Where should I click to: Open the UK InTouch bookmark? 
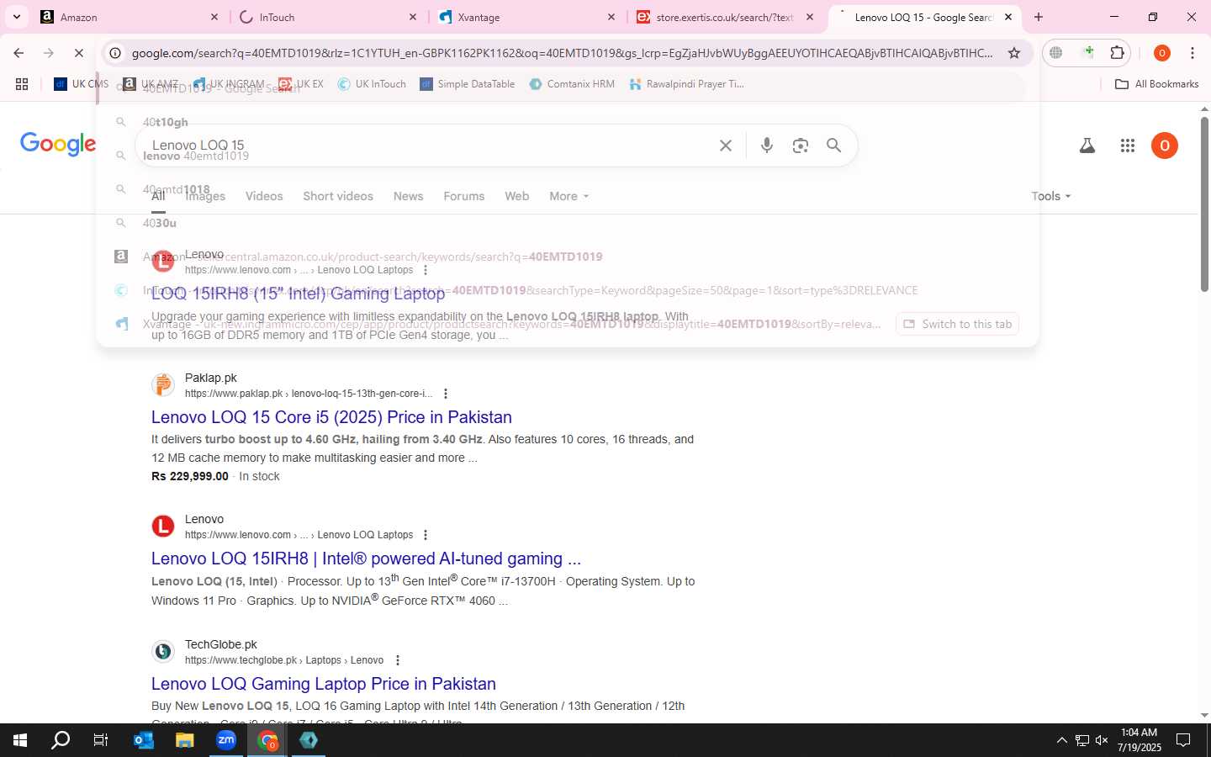click(x=372, y=84)
